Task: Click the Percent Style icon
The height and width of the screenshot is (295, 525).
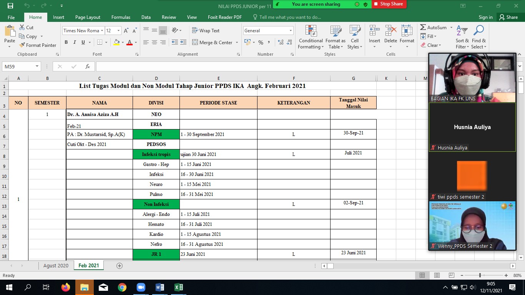Action: 261,43
